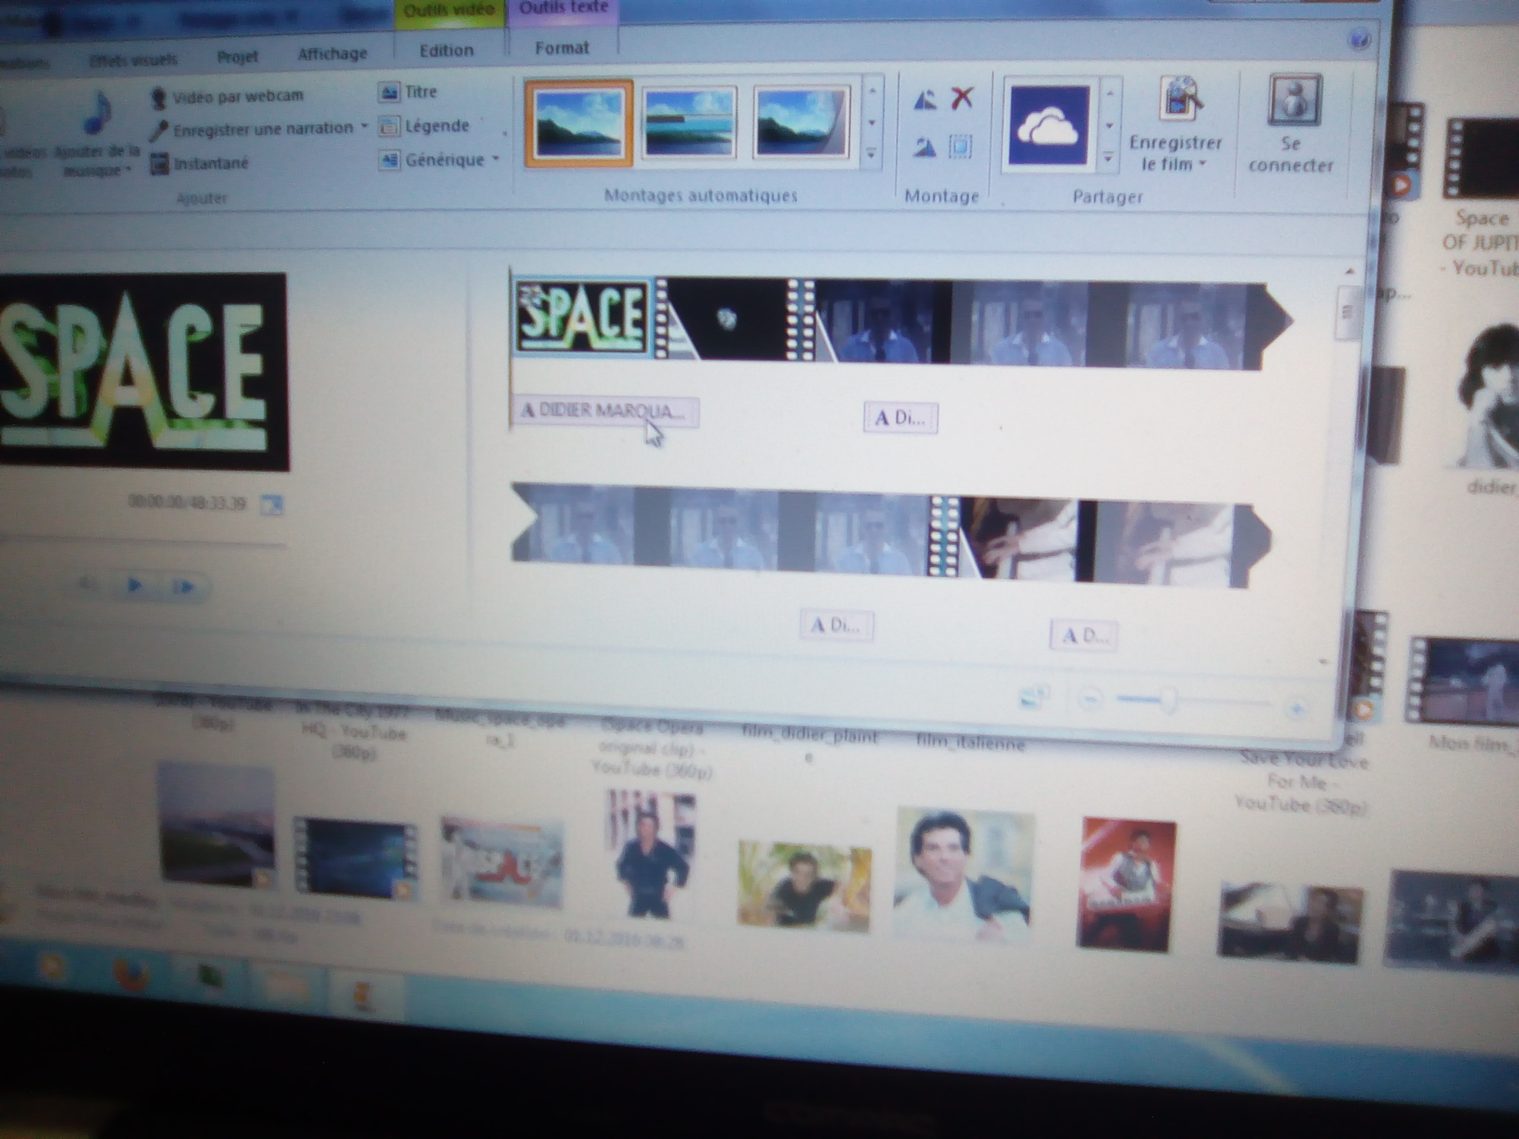Click the Outils texte contextual tab header
Screen dimensions: 1519x1139
pos(563,9)
